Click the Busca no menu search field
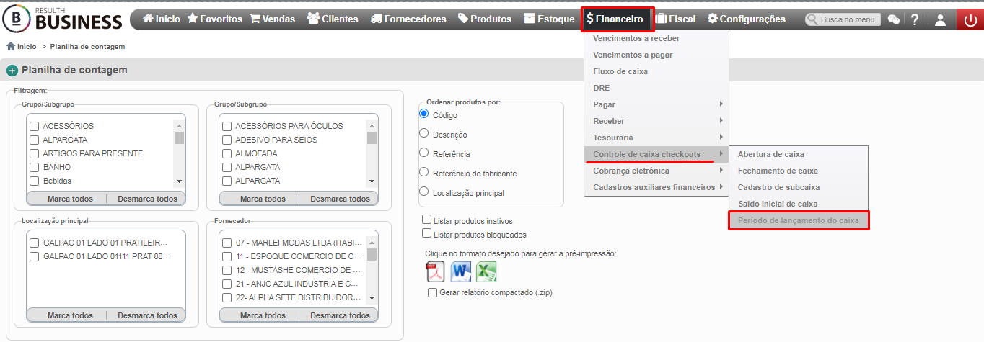984x342 pixels. 843,20
